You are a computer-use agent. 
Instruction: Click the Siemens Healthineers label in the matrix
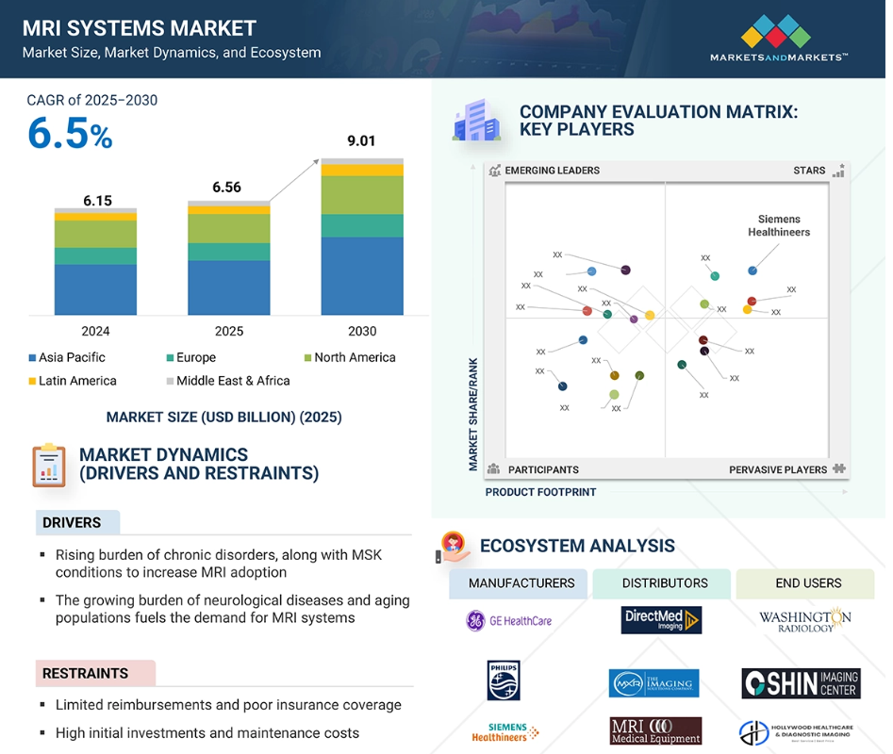point(778,225)
